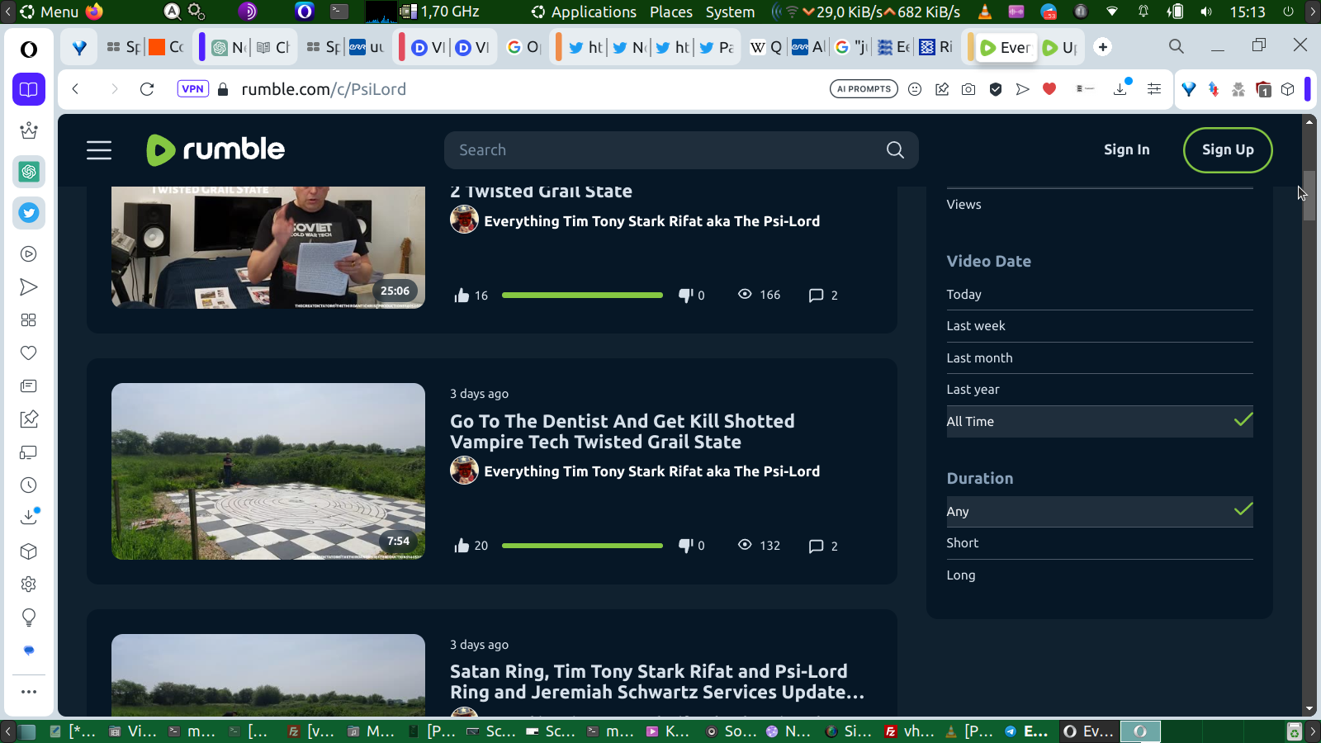Screen dimensions: 1321x743
Task: Open the heart bookmarks icon in sidebar
Action: tap(29, 353)
